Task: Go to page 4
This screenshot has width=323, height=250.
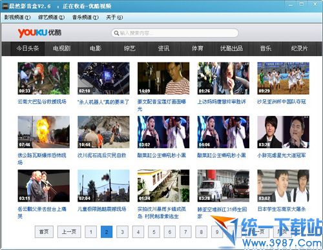Action: pyautogui.click(x=138, y=232)
